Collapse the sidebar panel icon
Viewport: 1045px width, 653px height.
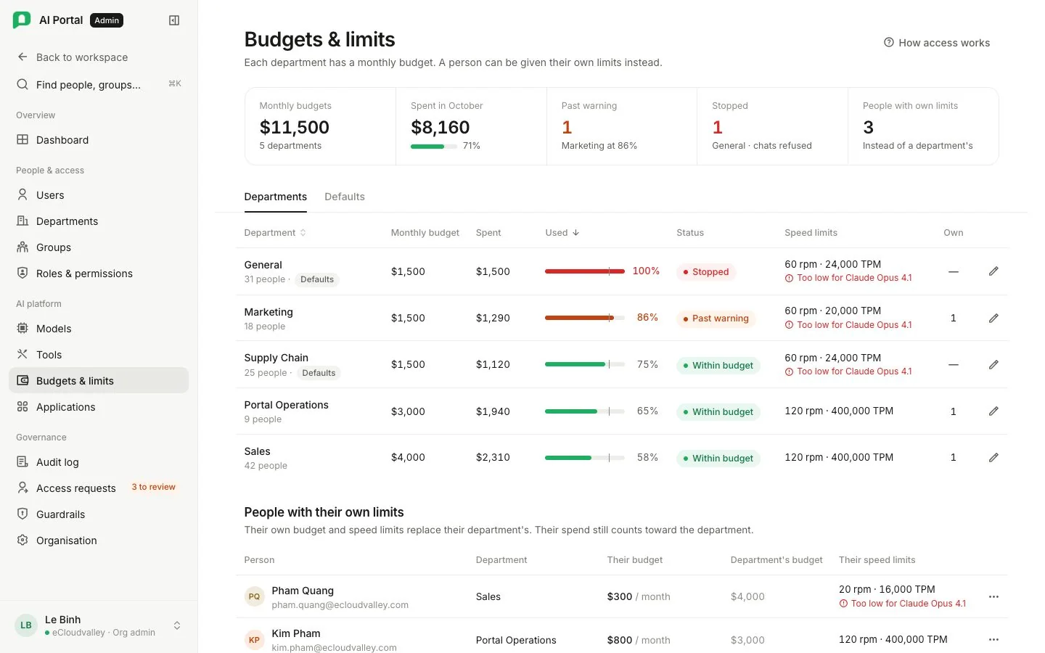point(174,20)
